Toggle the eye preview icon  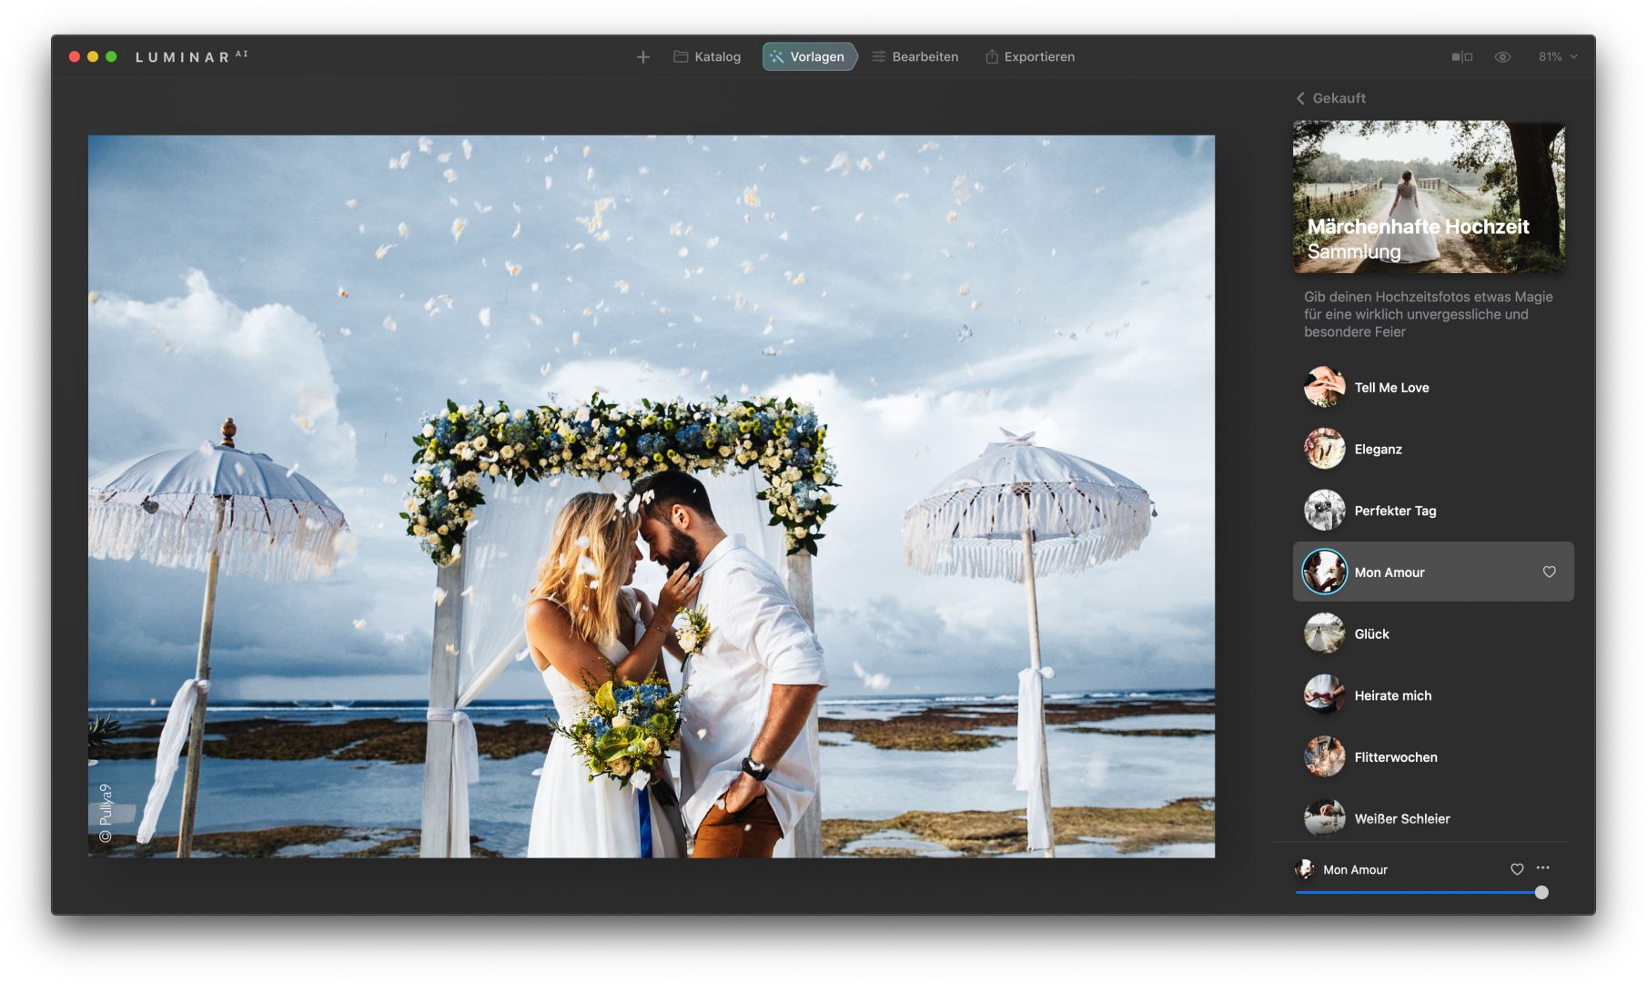point(1502,56)
